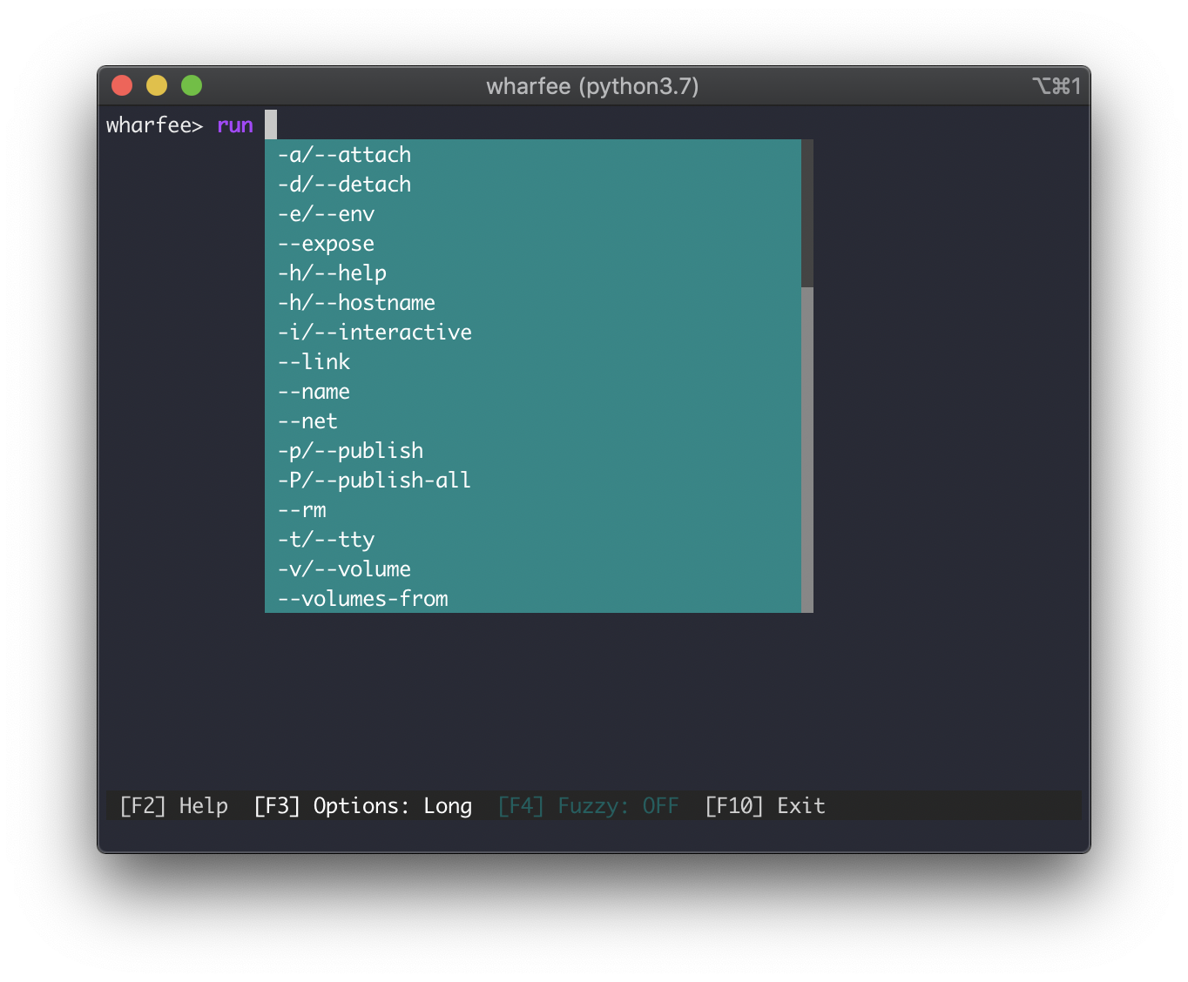Choose the -e/--env option
This screenshot has height=982, width=1188.
click(532, 214)
